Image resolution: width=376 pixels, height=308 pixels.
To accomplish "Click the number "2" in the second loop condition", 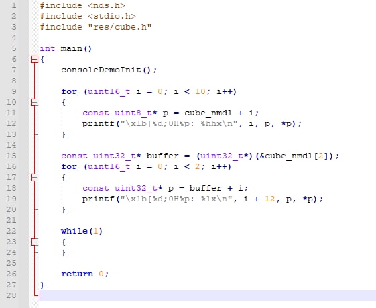I will [x=197, y=166].
